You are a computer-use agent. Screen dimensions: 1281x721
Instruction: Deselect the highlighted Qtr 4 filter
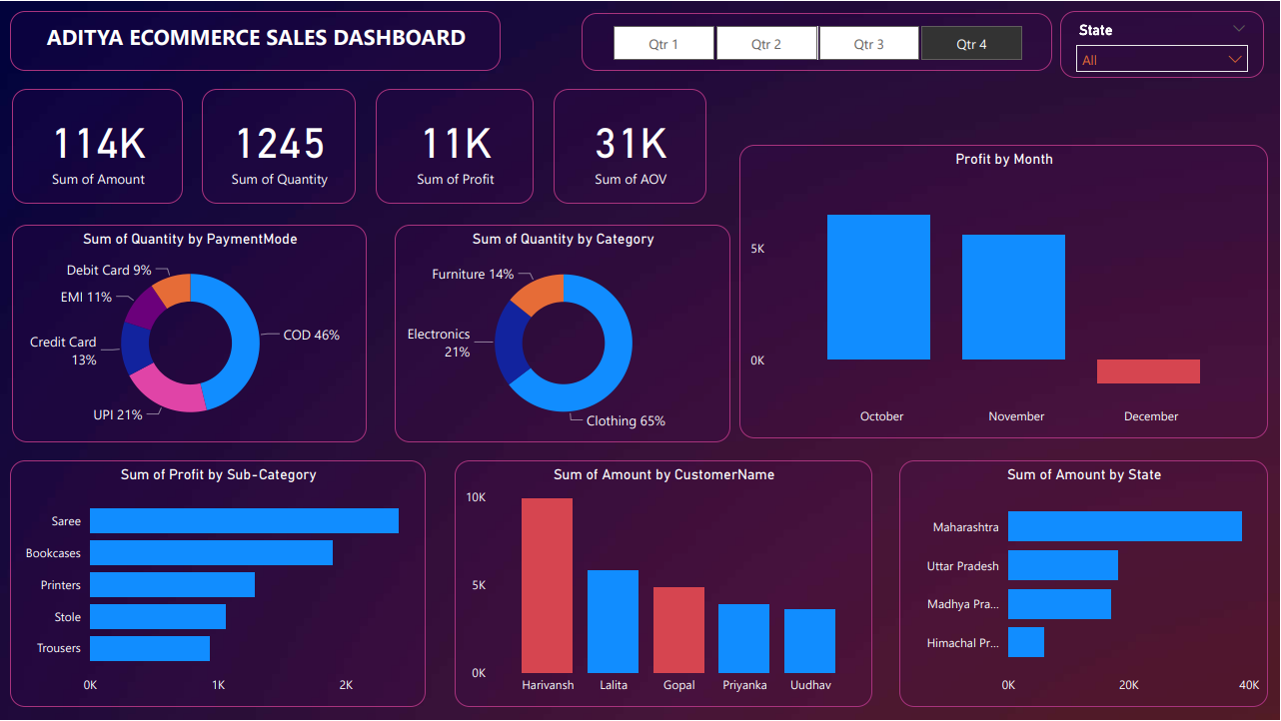pyautogui.click(x=970, y=42)
